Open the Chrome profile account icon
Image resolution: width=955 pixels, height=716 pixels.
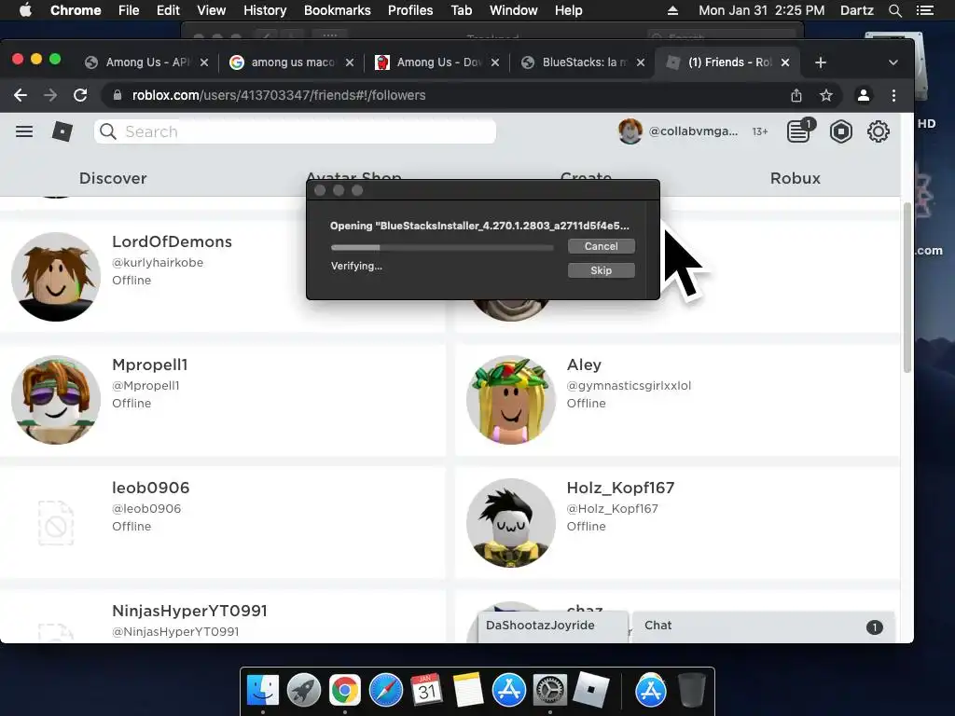(x=863, y=95)
